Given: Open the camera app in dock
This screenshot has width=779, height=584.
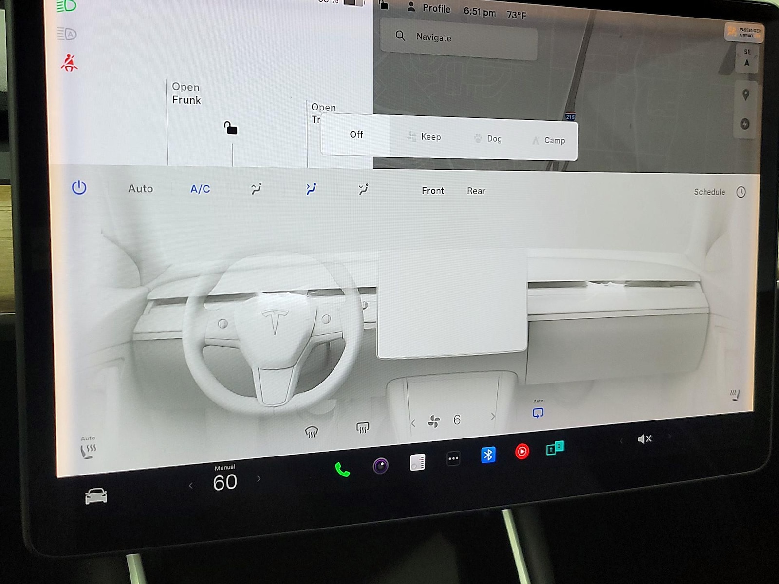Looking at the screenshot, I should [x=380, y=466].
